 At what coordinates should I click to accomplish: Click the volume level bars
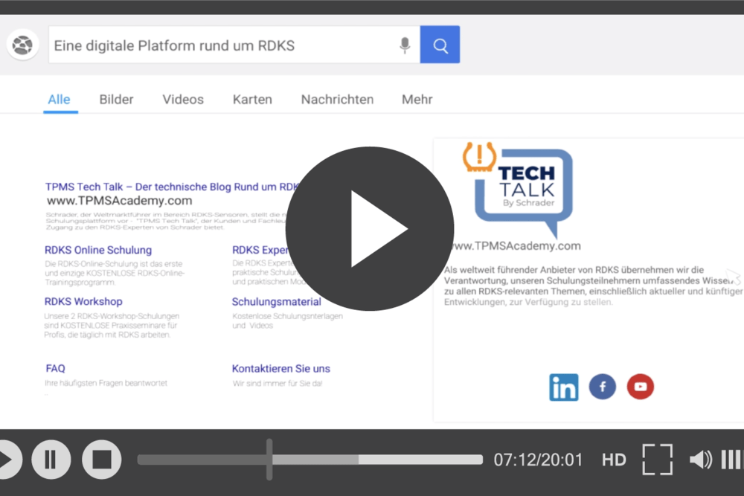pyautogui.click(x=732, y=460)
